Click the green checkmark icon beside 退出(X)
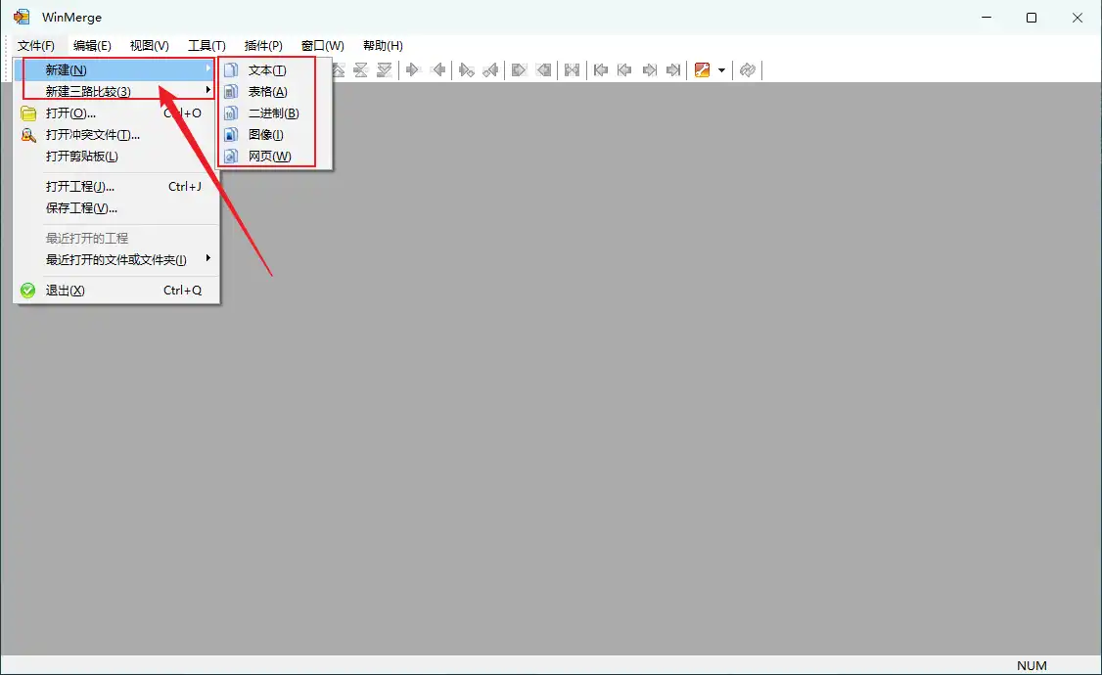Image resolution: width=1102 pixels, height=675 pixels. (28, 291)
